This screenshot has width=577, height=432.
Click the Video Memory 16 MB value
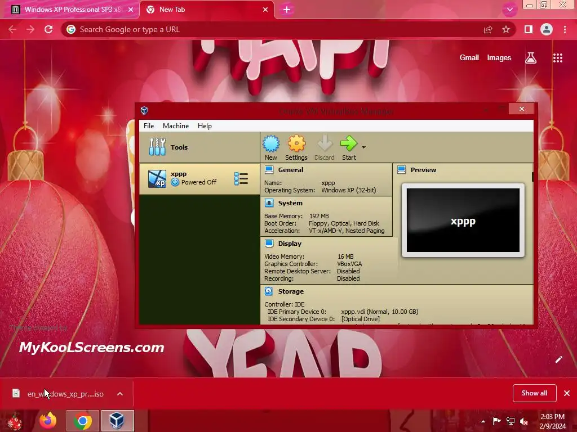345,256
